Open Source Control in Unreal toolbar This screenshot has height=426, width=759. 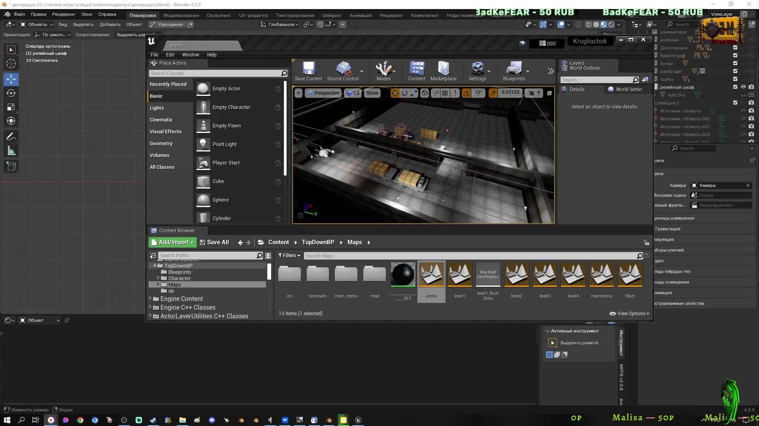(x=343, y=71)
